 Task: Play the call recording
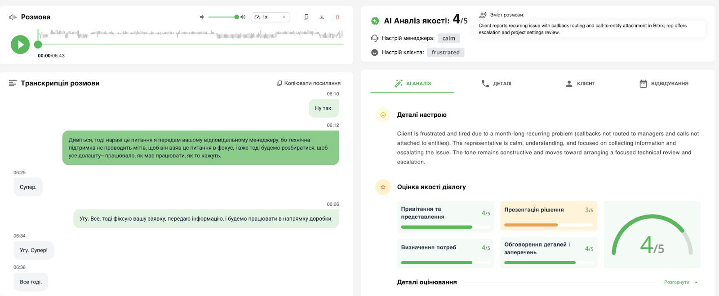tap(20, 44)
